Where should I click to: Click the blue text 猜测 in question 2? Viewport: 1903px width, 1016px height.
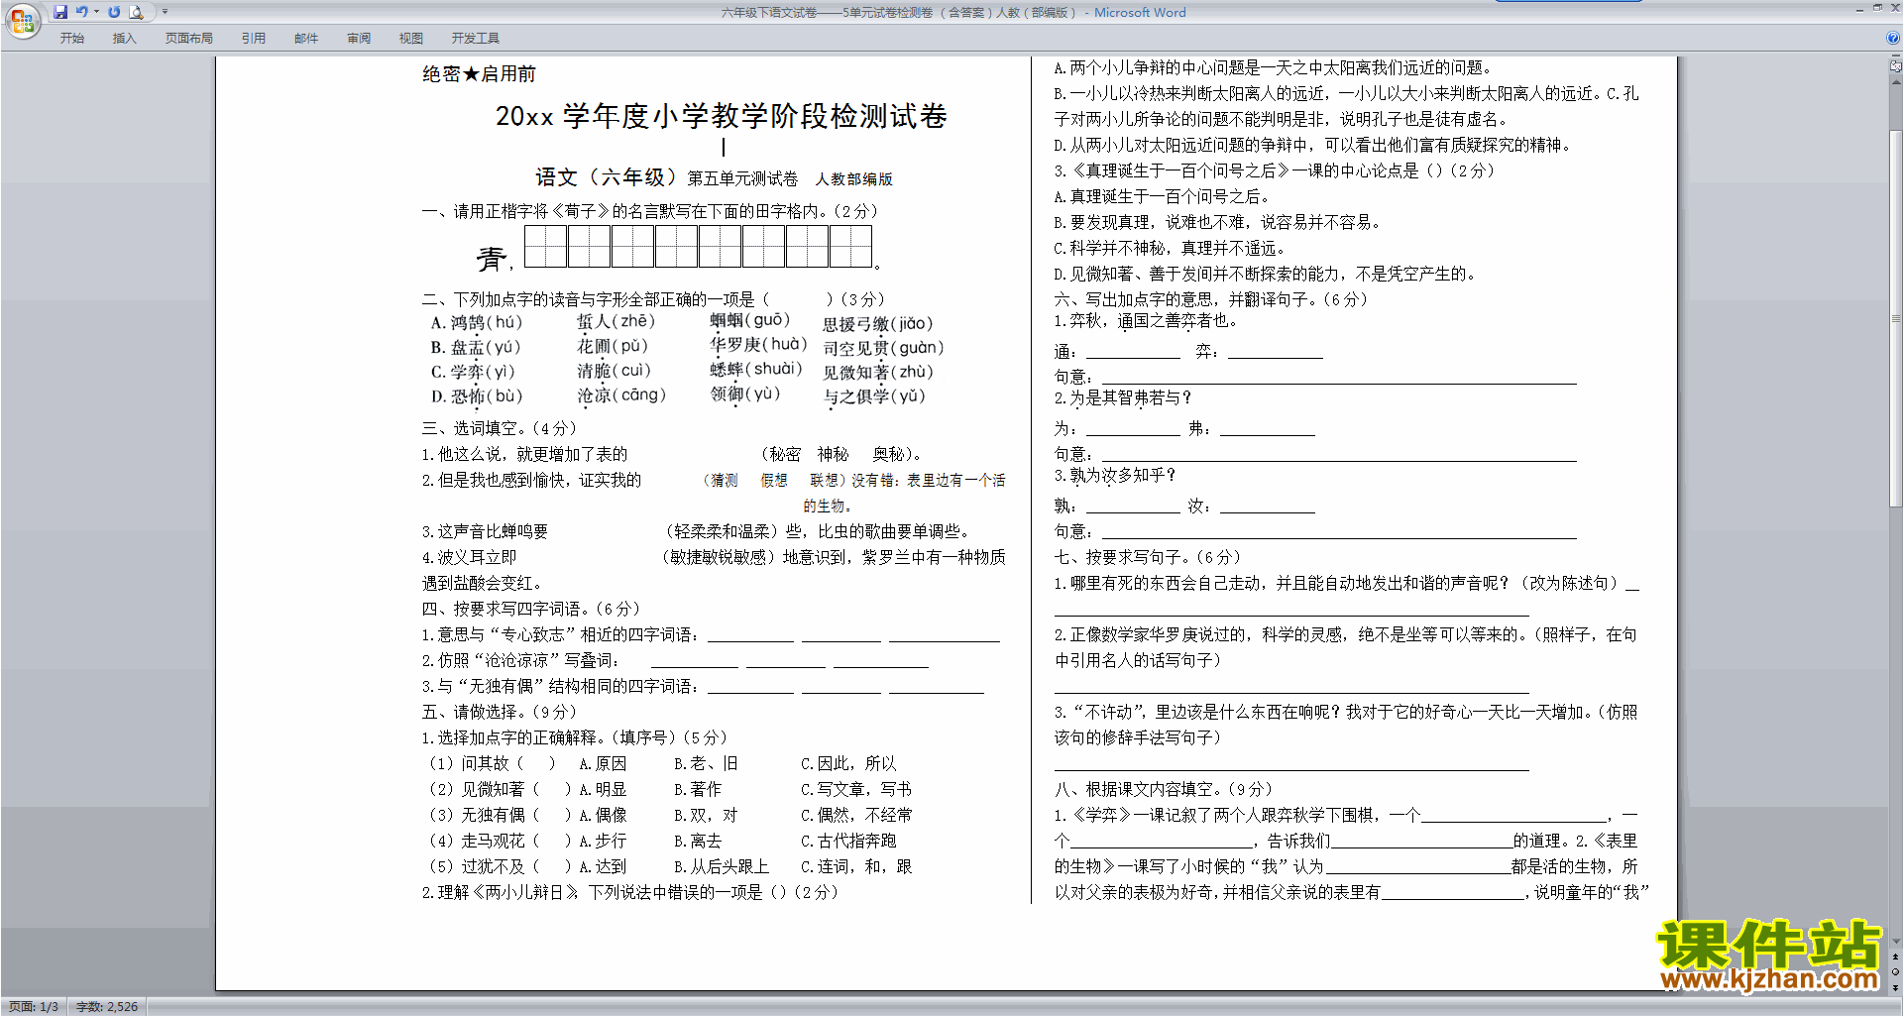(725, 480)
